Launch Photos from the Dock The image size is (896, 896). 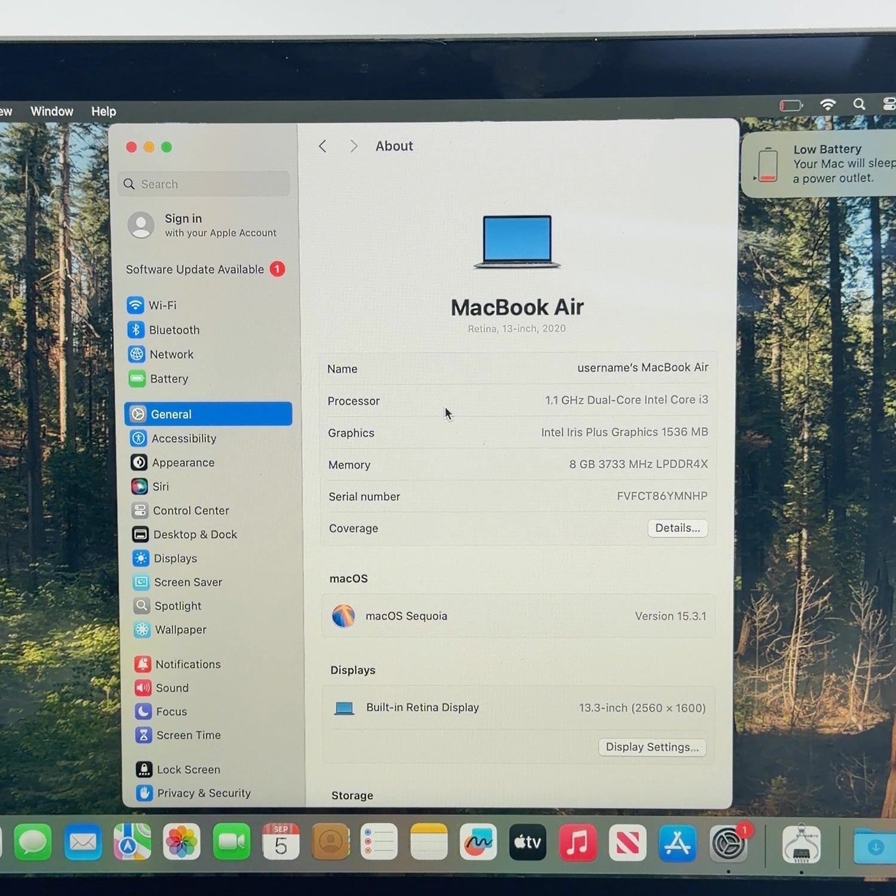pyautogui.click(x=182, y=842)
